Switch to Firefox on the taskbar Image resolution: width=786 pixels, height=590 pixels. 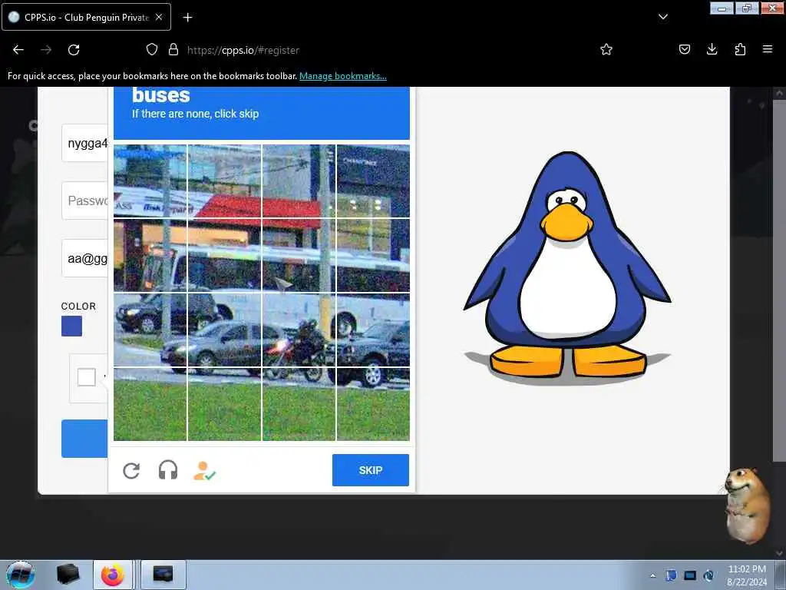(113, 575)
